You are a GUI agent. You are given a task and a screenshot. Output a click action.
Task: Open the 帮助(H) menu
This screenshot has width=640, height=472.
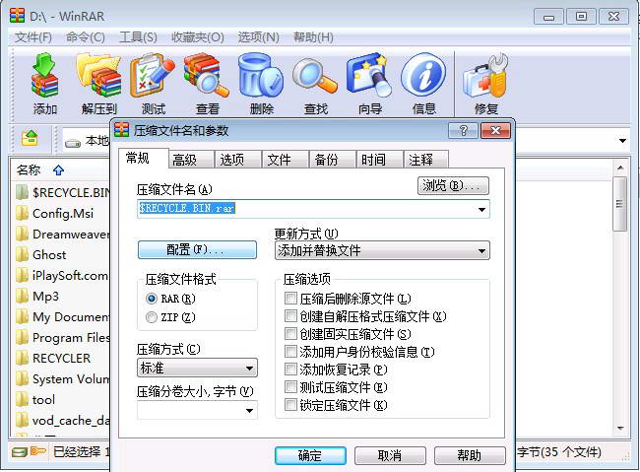point(313,37)
